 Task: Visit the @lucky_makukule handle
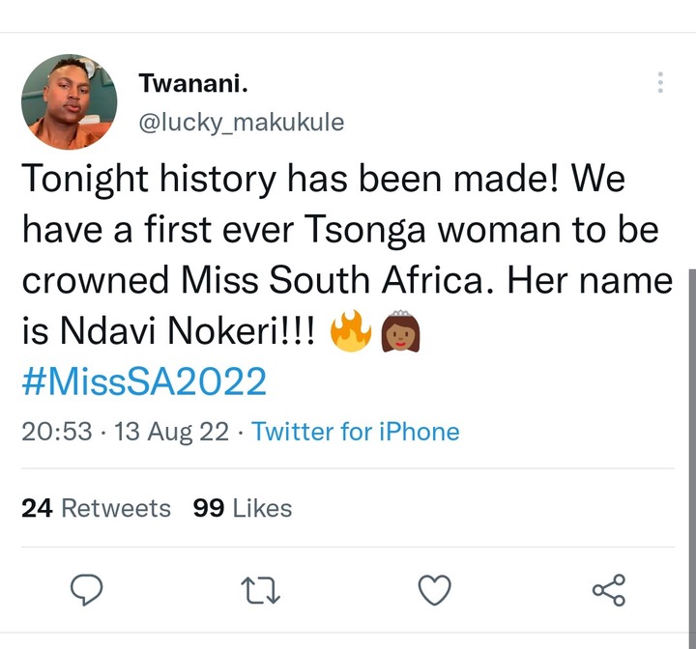click(242, 123)
